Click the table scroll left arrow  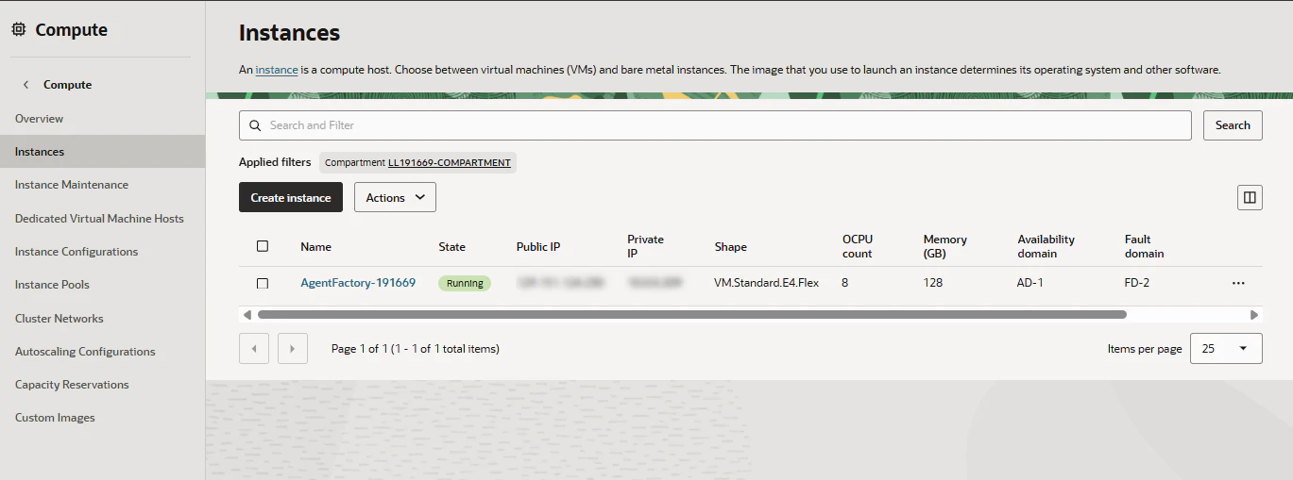coord(247,315)
